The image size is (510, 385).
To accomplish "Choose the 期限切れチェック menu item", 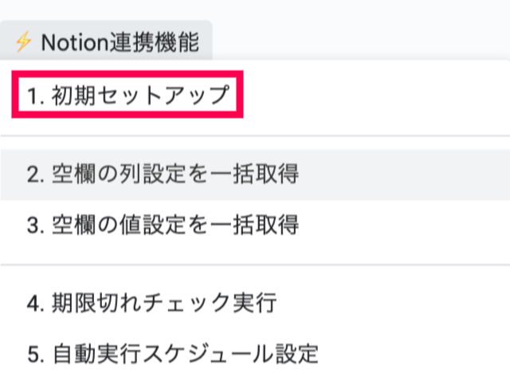I will pyautogui.click(x=151, y=303).
